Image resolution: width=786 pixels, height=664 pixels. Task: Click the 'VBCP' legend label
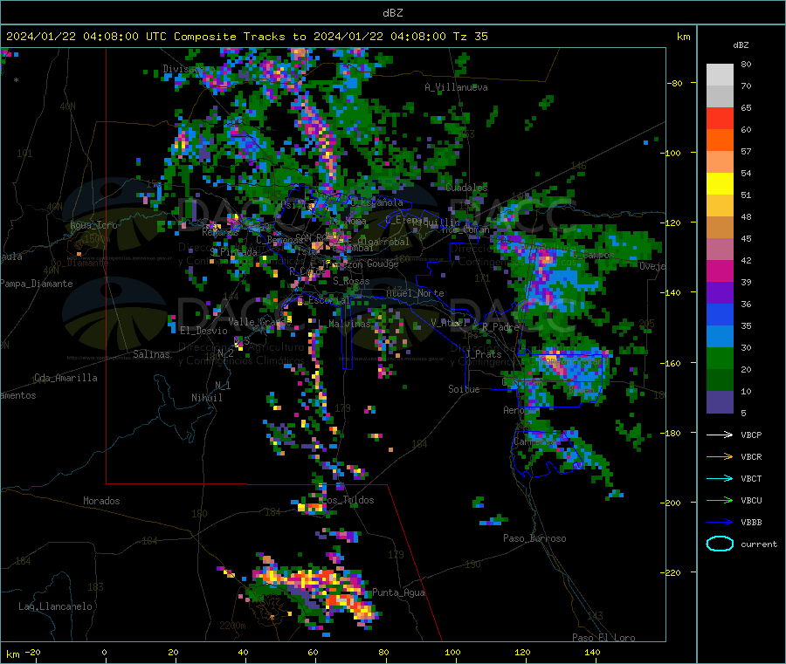coord(751,435)
